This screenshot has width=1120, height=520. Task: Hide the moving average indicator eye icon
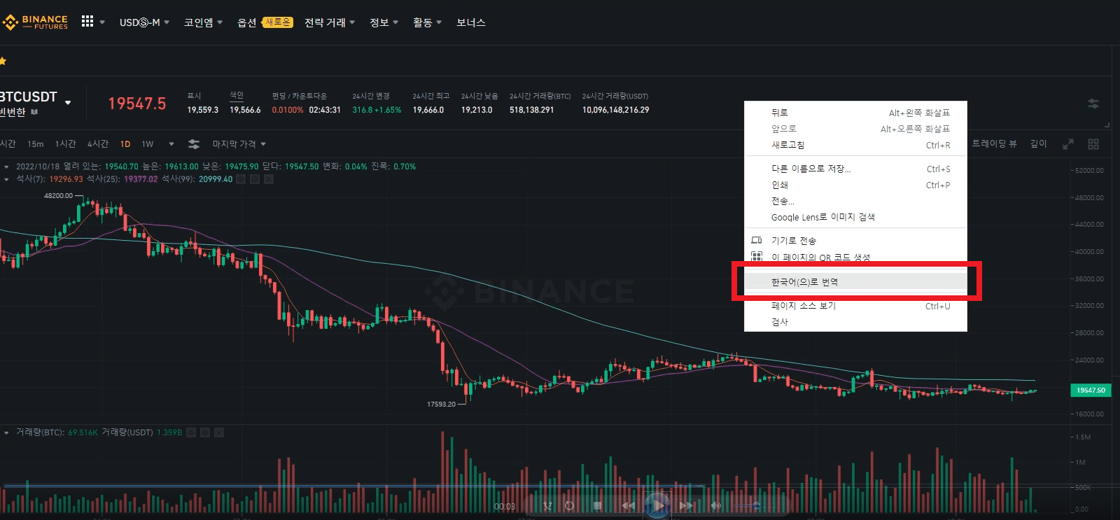click(x=241, y=179)
